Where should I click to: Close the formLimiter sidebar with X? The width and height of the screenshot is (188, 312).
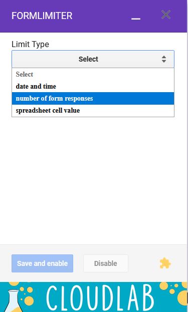pos(166,15)
